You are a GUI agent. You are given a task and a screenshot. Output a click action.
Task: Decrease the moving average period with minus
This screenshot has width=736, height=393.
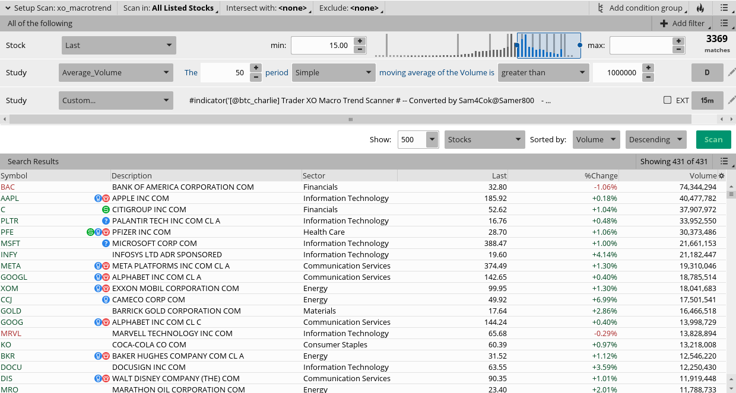click(x=256, y=77)
